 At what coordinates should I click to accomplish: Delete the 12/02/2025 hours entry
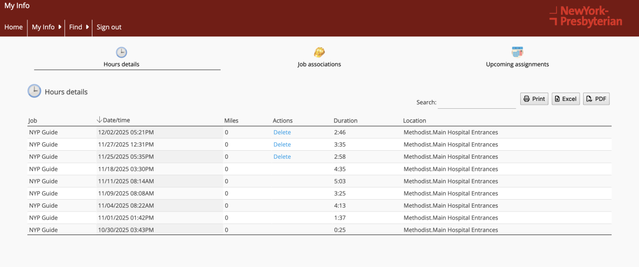(282, 132)
